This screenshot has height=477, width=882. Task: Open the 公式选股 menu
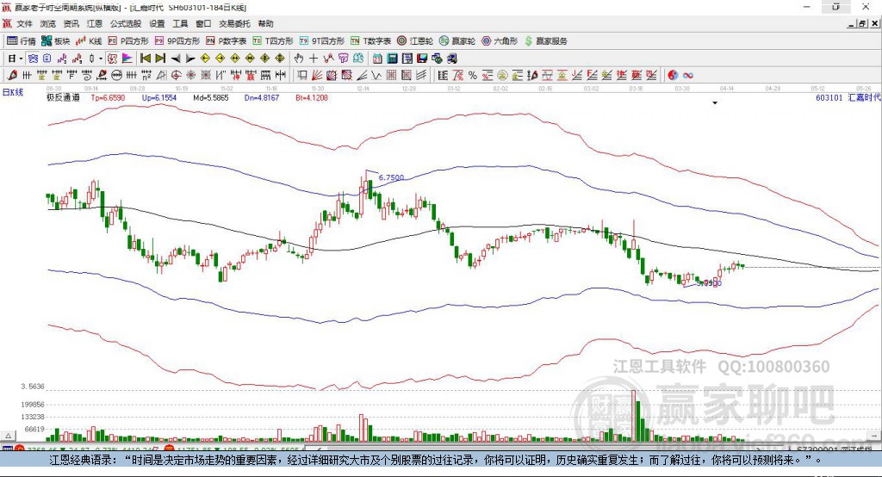pos(126,23)
